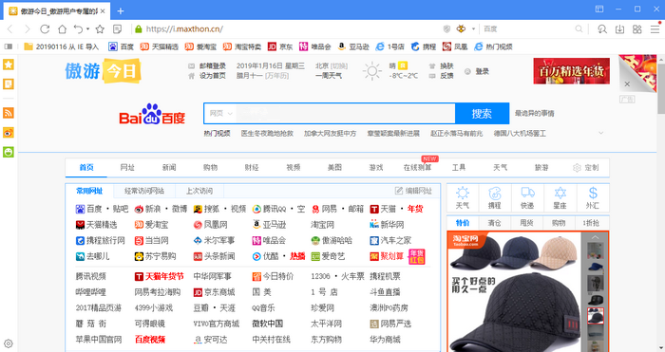Open the notes icon in the left sidebar

point(9,84)
